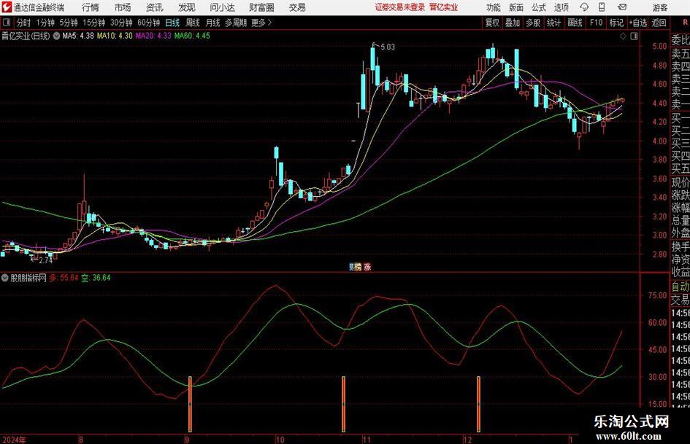
Task: Click the diamond icon above the chart
Action: point(623,36)
